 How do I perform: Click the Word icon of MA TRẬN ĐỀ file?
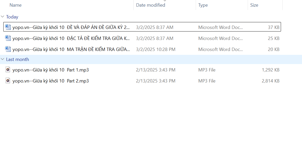(8, 49)
